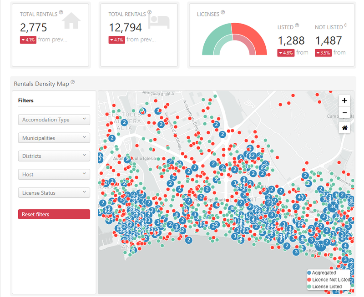Open the Host filter menu
The width and height of the screenshot is (364, 297).
tap(54, 174)
